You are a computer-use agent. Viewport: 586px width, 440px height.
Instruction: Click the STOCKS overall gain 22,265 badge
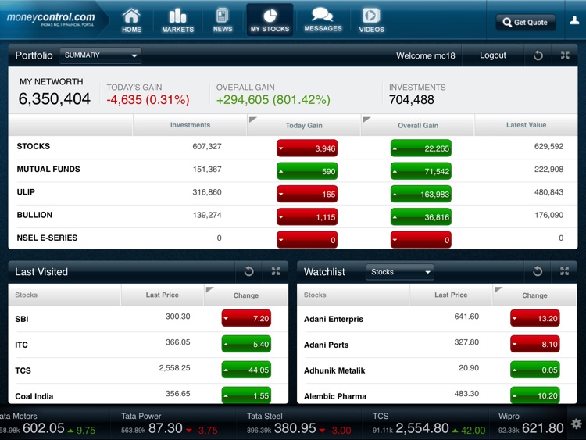(x=421, y=148)
